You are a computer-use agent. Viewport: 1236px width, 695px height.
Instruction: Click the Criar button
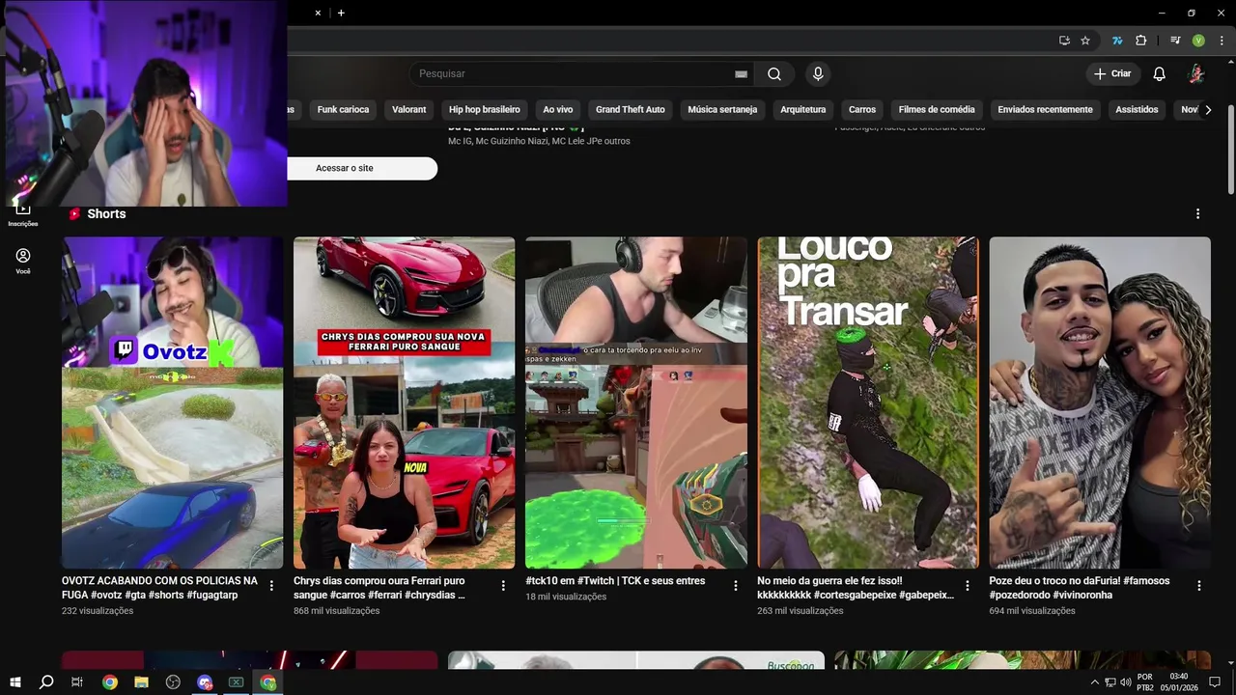click(1112, 74)
